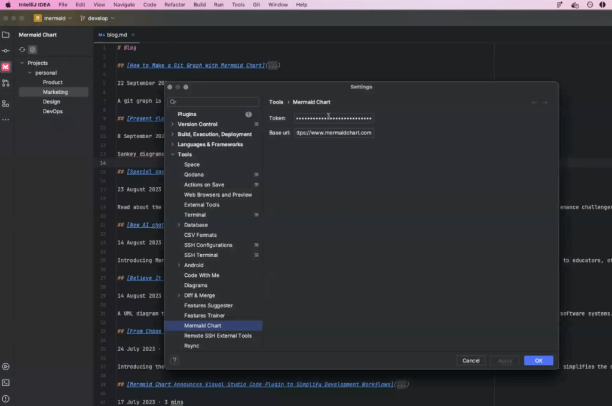
Task: Refresh the Mermaid Chart projects list
Action: click(22, 50)
